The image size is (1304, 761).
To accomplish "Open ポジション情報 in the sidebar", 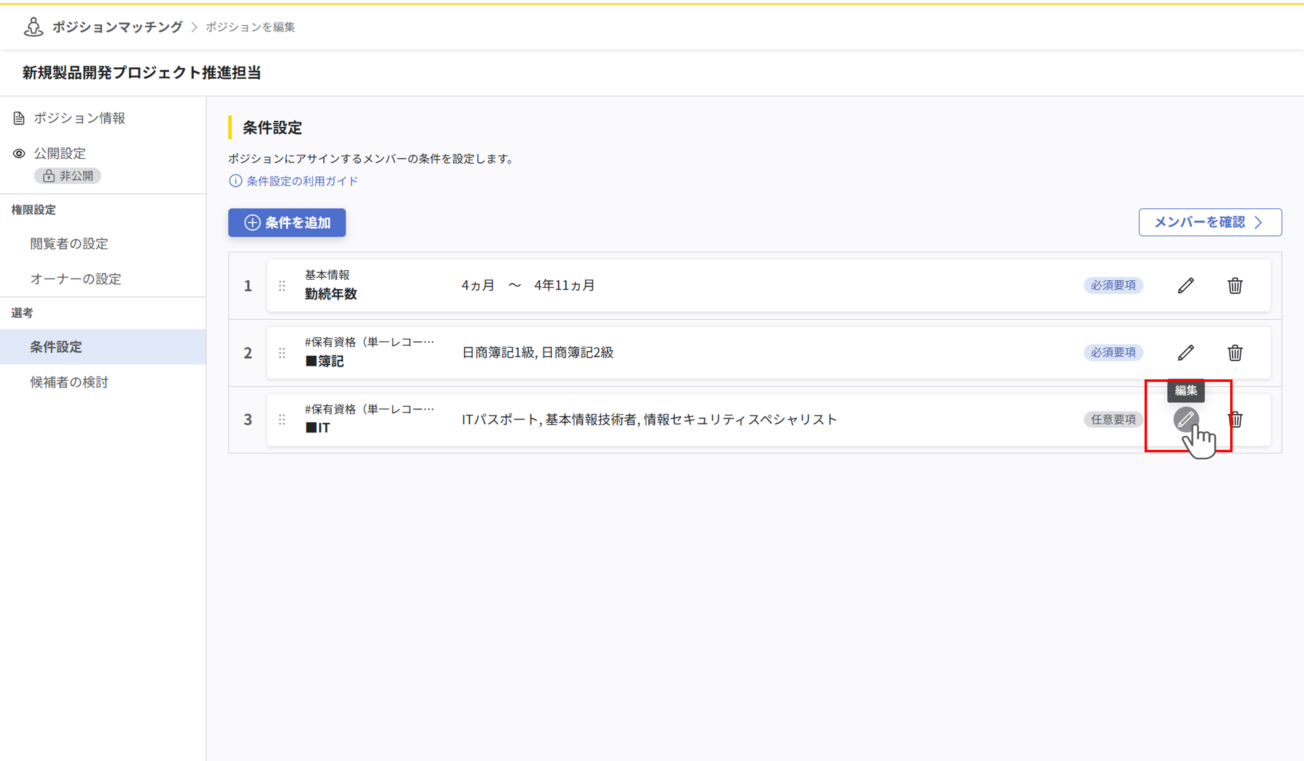I will click(x=79, y=118).
